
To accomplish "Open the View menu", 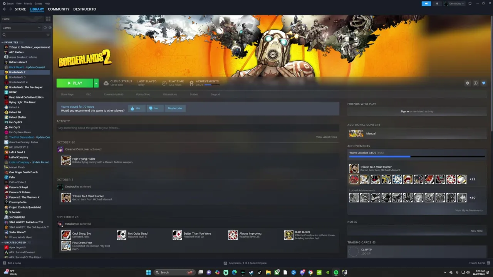I will [19, 3].
